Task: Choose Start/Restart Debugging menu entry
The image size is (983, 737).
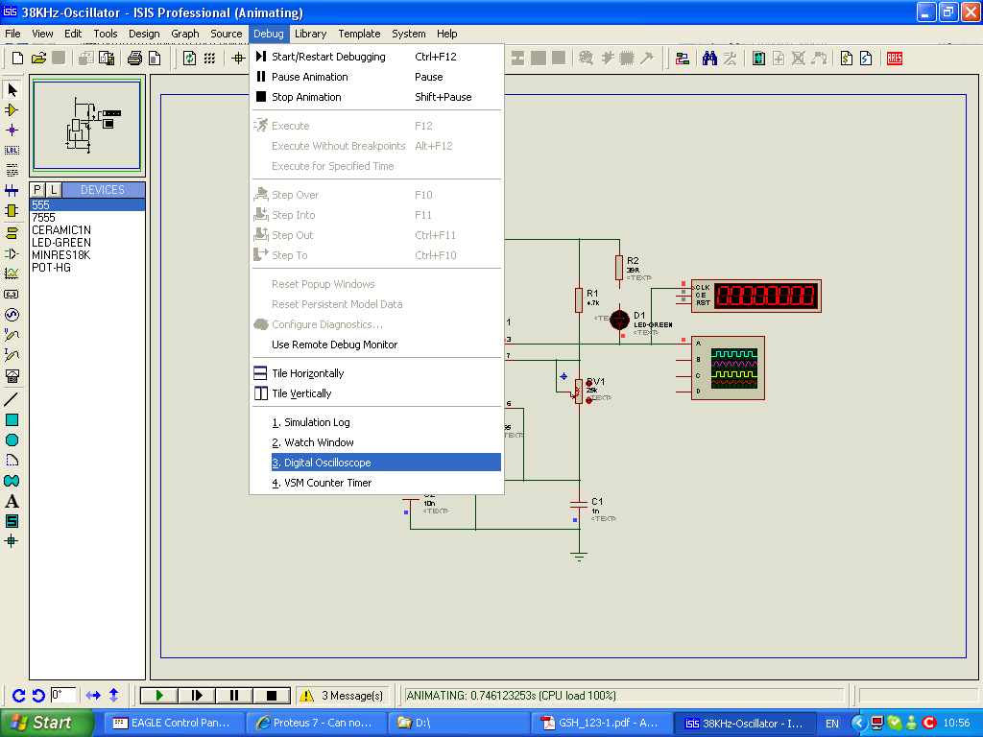Action: [376, 57]
